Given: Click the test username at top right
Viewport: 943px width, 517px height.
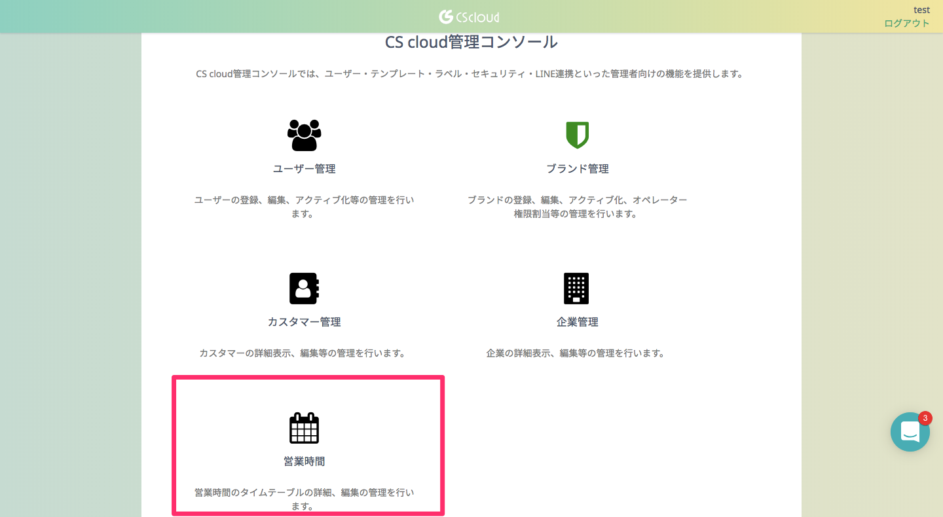Looking at the screenshot, I should point(921,10).
